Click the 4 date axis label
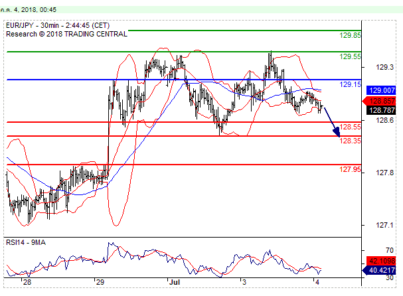The height and width of the screenshot is (296, 403). click(317, 282)
